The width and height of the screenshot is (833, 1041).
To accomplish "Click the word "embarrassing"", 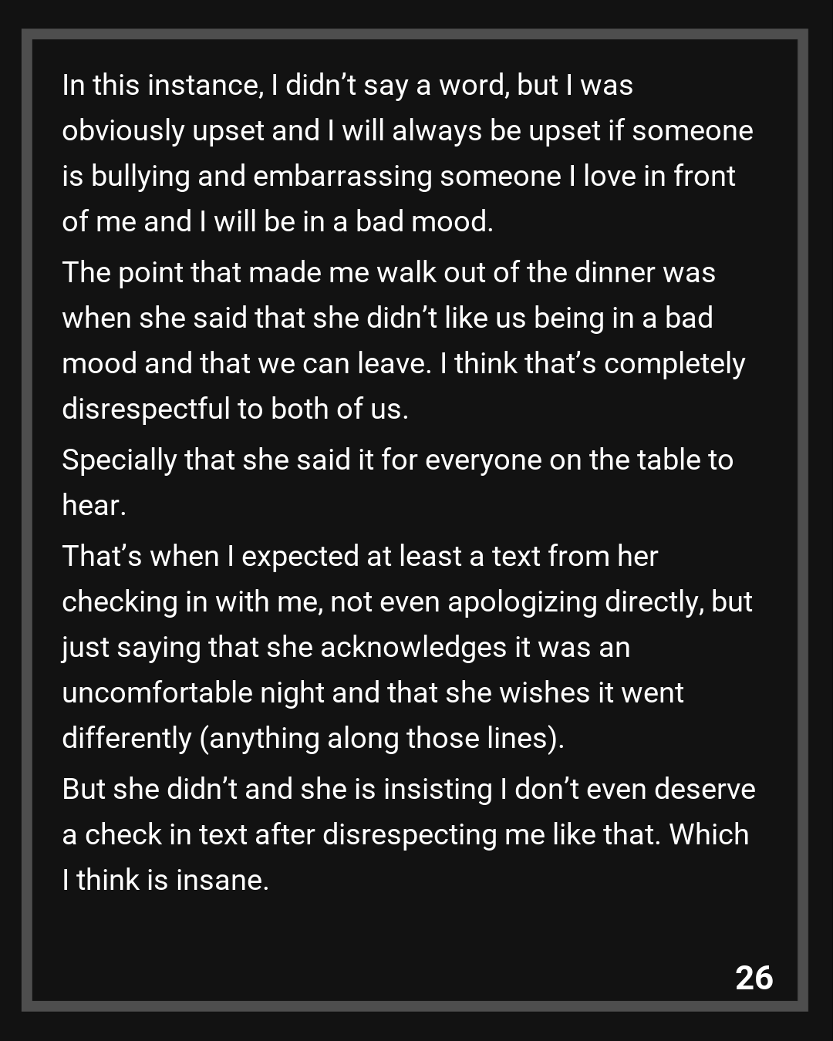I will (342, 177).
